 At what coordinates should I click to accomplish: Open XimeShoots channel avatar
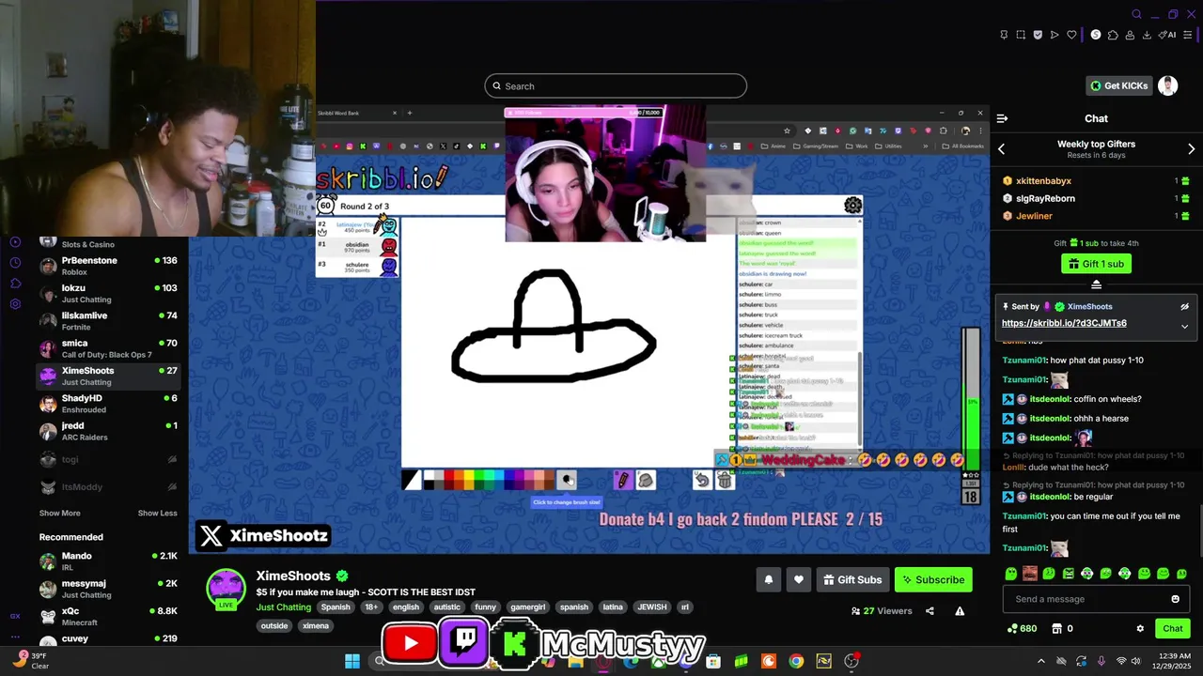coord(226,589)
